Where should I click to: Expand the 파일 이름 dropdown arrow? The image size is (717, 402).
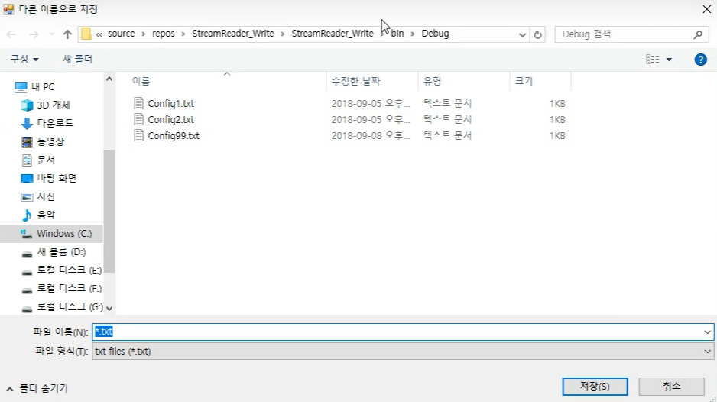[707, 332]
